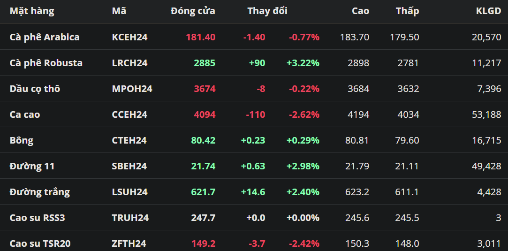Click the KCEH24 contract code

coord(129,37)
